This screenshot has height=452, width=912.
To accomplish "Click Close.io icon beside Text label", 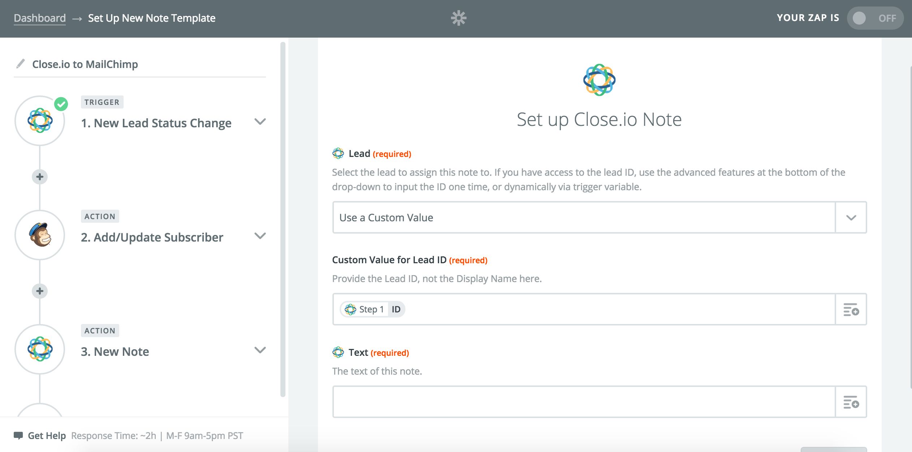I will click(338, 352).
